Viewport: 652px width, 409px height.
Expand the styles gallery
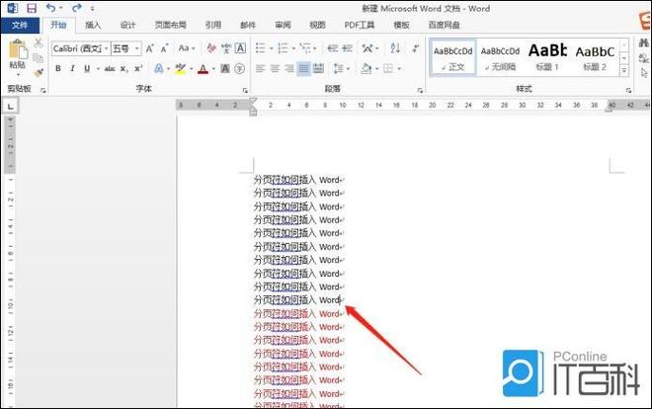tap(624, 71)
